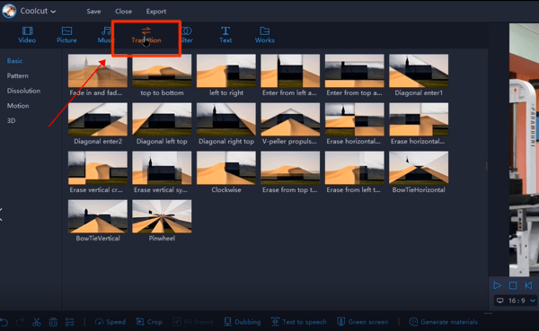Choose the V-peller propulsion transition

coord(290,124)
